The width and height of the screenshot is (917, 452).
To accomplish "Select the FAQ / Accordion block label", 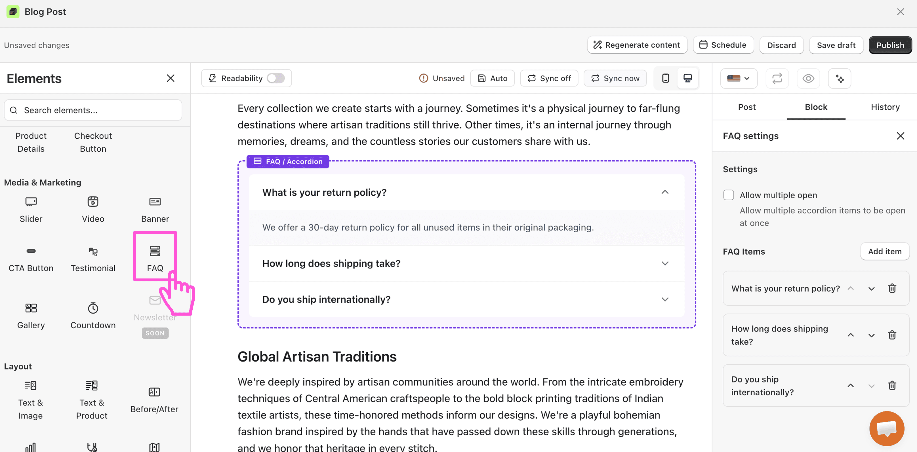I will point(288,162).
